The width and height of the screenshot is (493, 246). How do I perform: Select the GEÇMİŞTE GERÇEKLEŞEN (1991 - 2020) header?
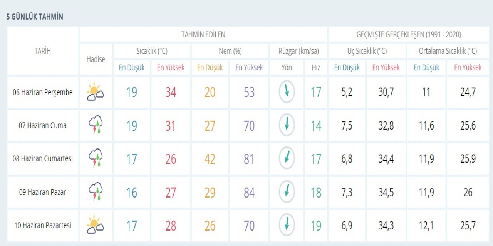point(409,35)
